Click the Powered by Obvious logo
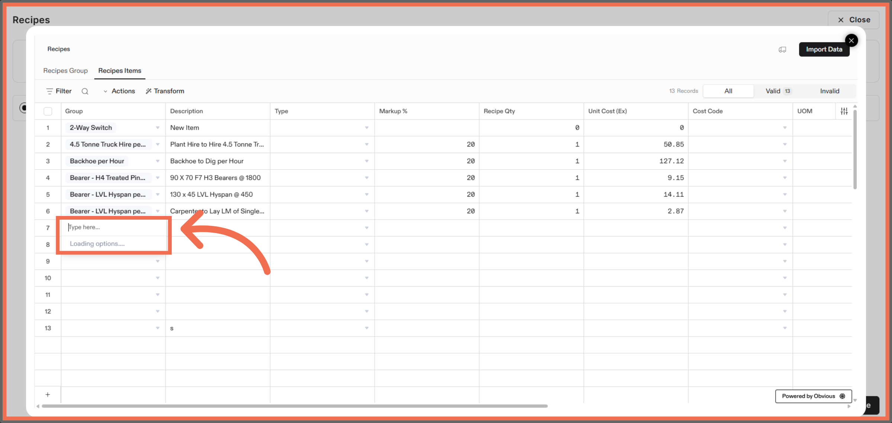This screenshot has height=423, width=892. click(x=842, y=396)
